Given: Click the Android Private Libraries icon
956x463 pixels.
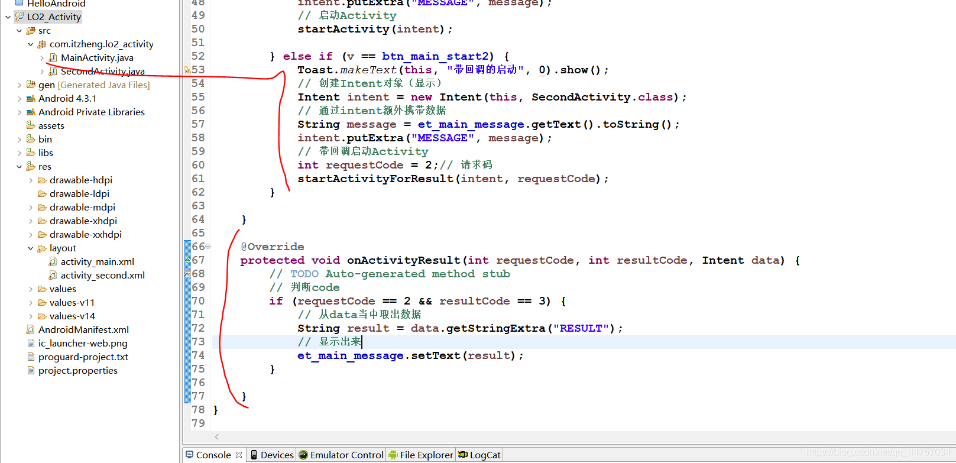Looking at the screenshot, I should click(x=31, y=112).
